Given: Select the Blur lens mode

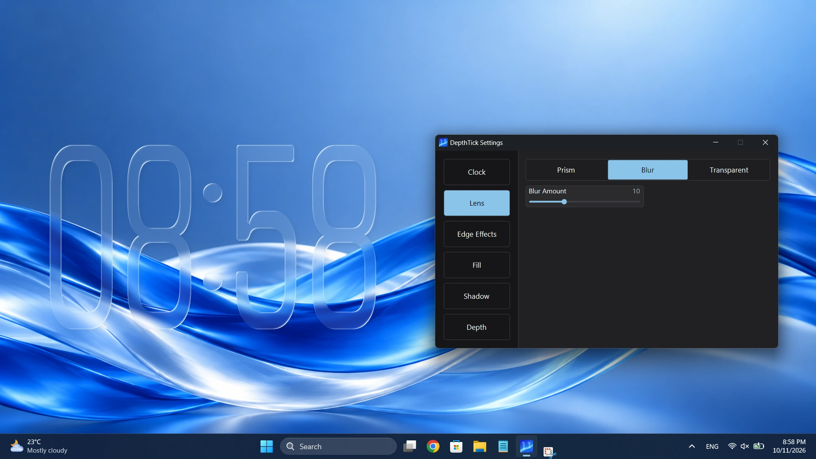Looking at the screenshot, I should tap(647, 170).
